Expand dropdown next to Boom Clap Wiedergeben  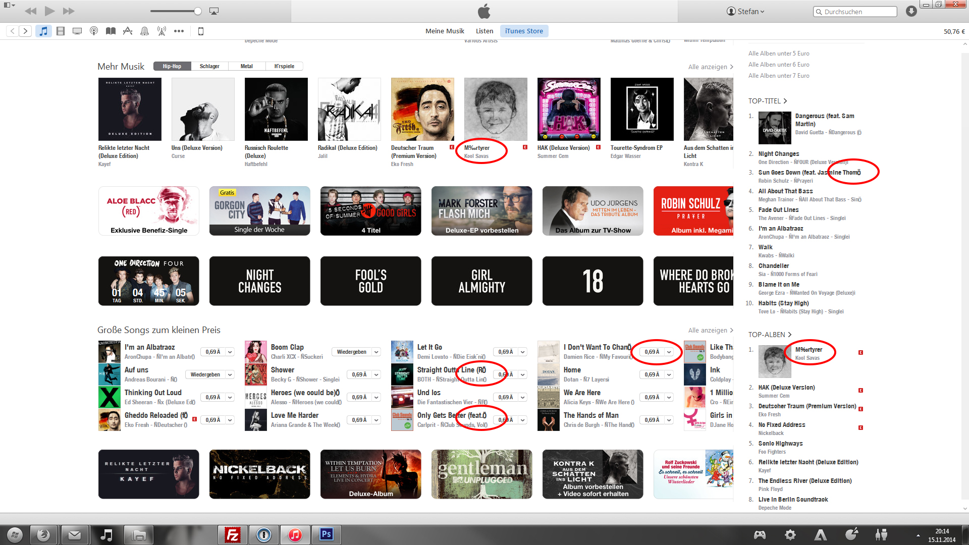point(376,352)
